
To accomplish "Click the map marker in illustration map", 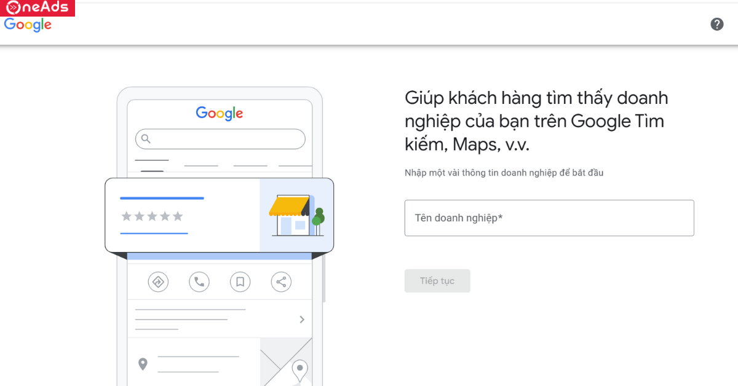I will [300, 371].
